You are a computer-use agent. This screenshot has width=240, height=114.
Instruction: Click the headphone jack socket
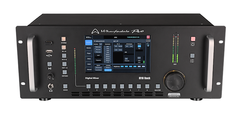point(50,86)
